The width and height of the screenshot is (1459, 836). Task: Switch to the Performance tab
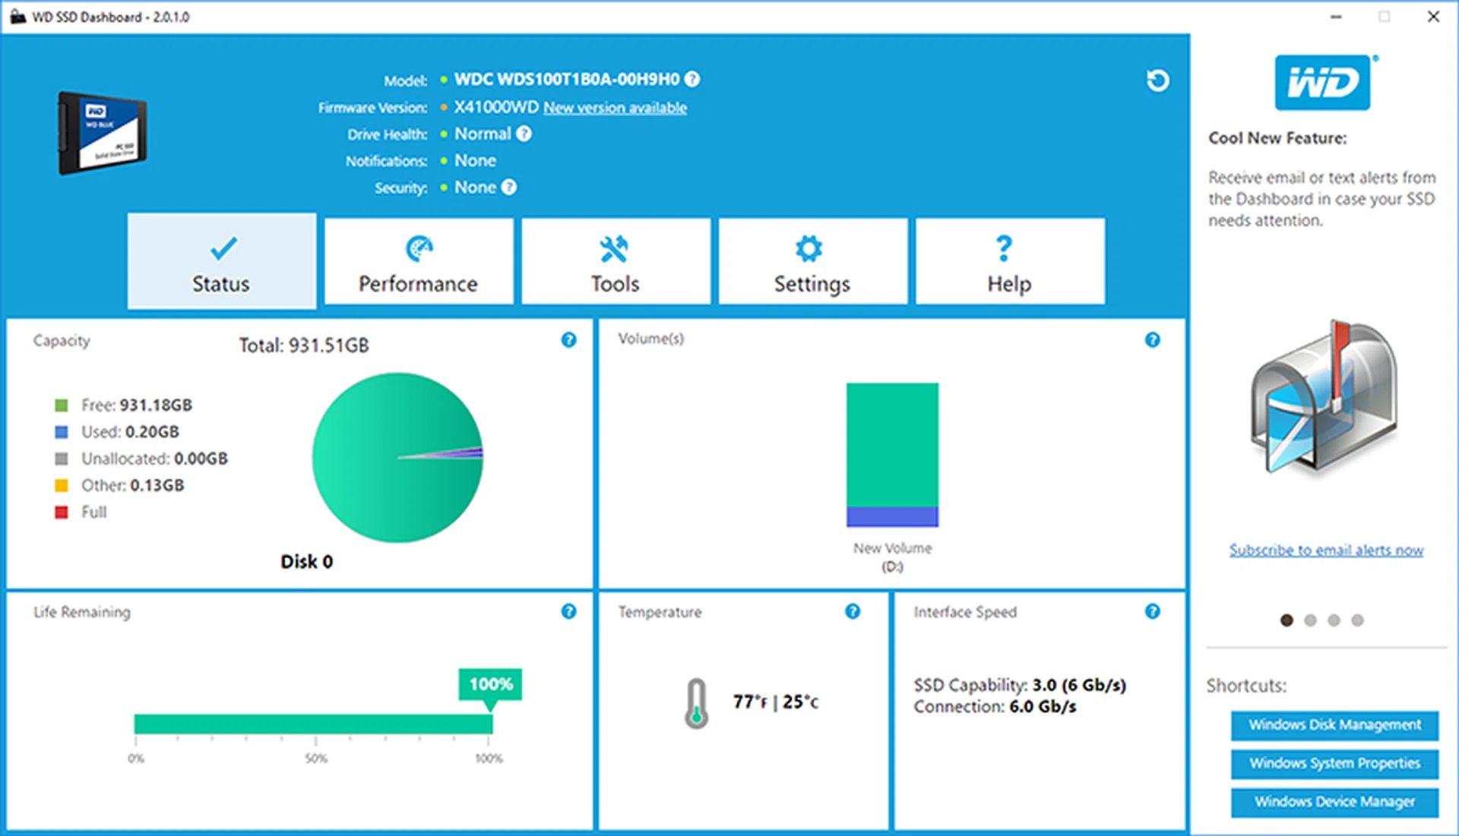418,262
